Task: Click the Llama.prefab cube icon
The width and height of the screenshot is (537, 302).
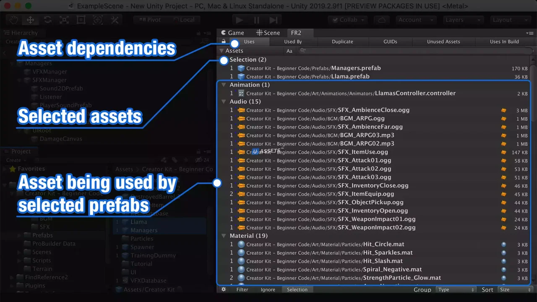Action: point(241,76)
